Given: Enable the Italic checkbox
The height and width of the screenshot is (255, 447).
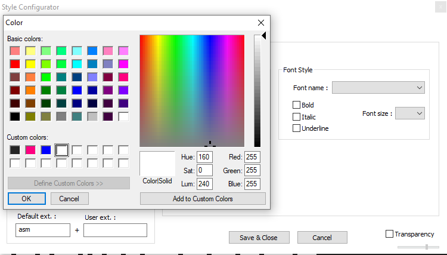Looking at the screenshot, I should tap(296, 117).
